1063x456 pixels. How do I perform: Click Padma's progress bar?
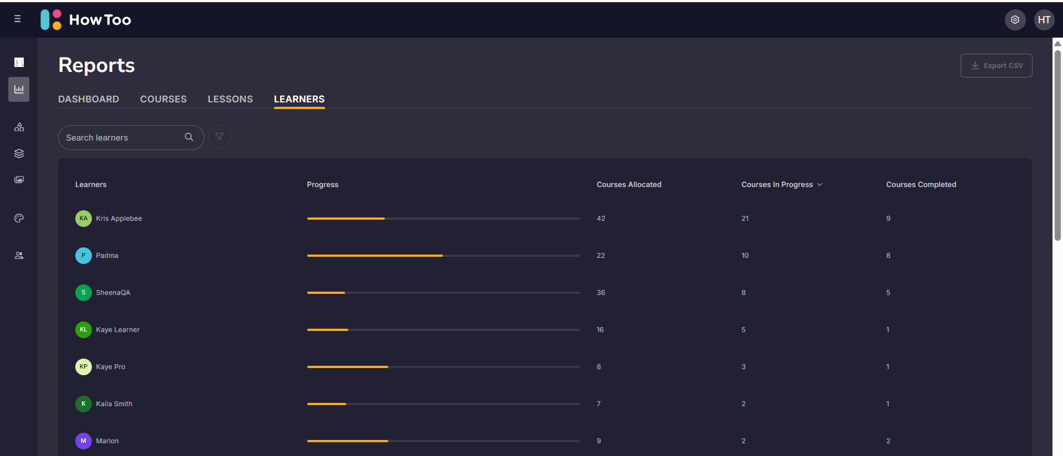pos(443,256)
